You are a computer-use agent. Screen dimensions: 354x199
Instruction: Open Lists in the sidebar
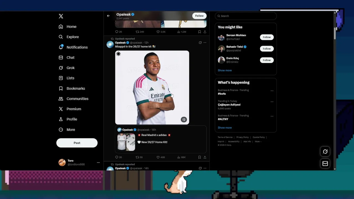coord(66,78)
